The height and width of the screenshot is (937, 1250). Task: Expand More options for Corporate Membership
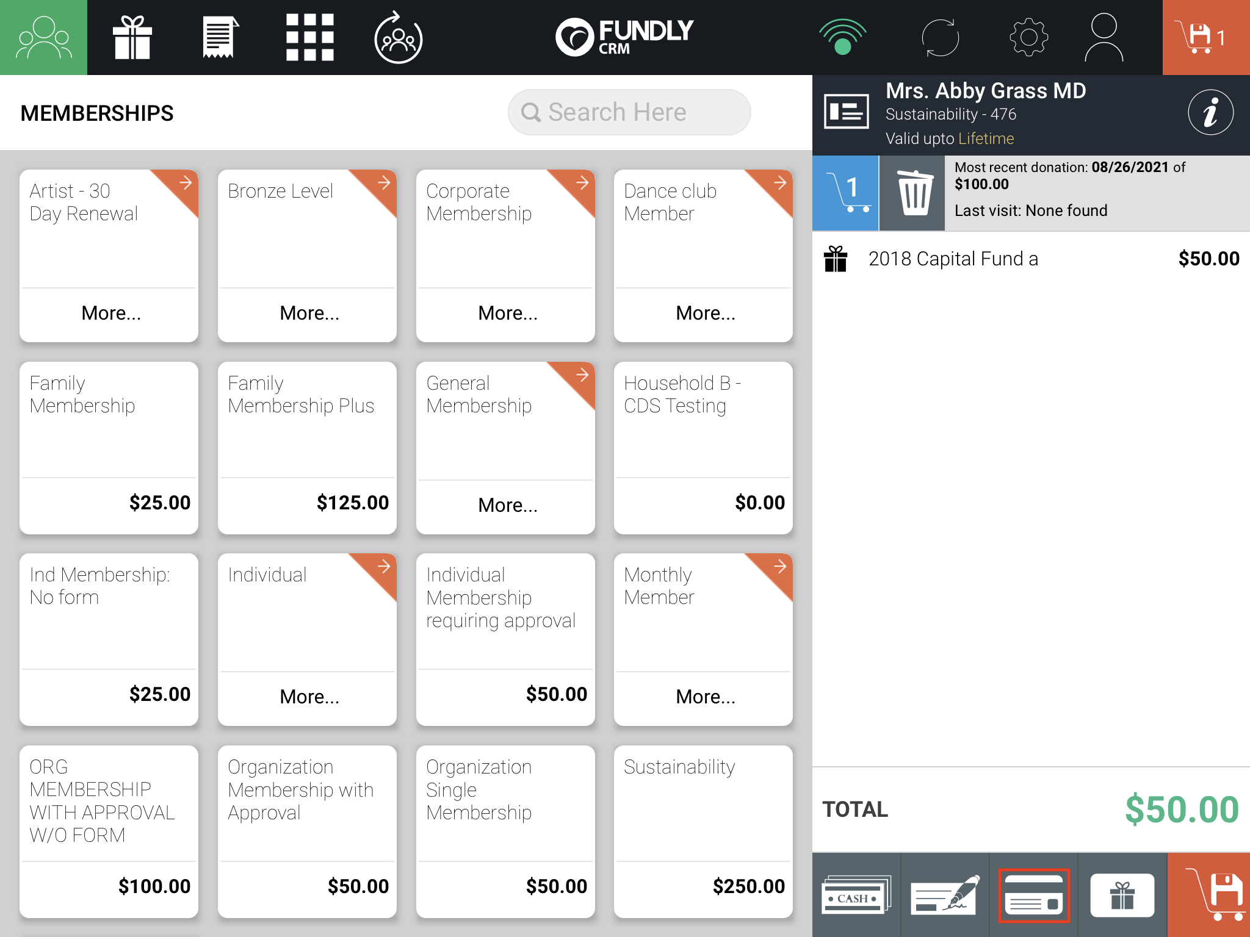click(507, 313)
